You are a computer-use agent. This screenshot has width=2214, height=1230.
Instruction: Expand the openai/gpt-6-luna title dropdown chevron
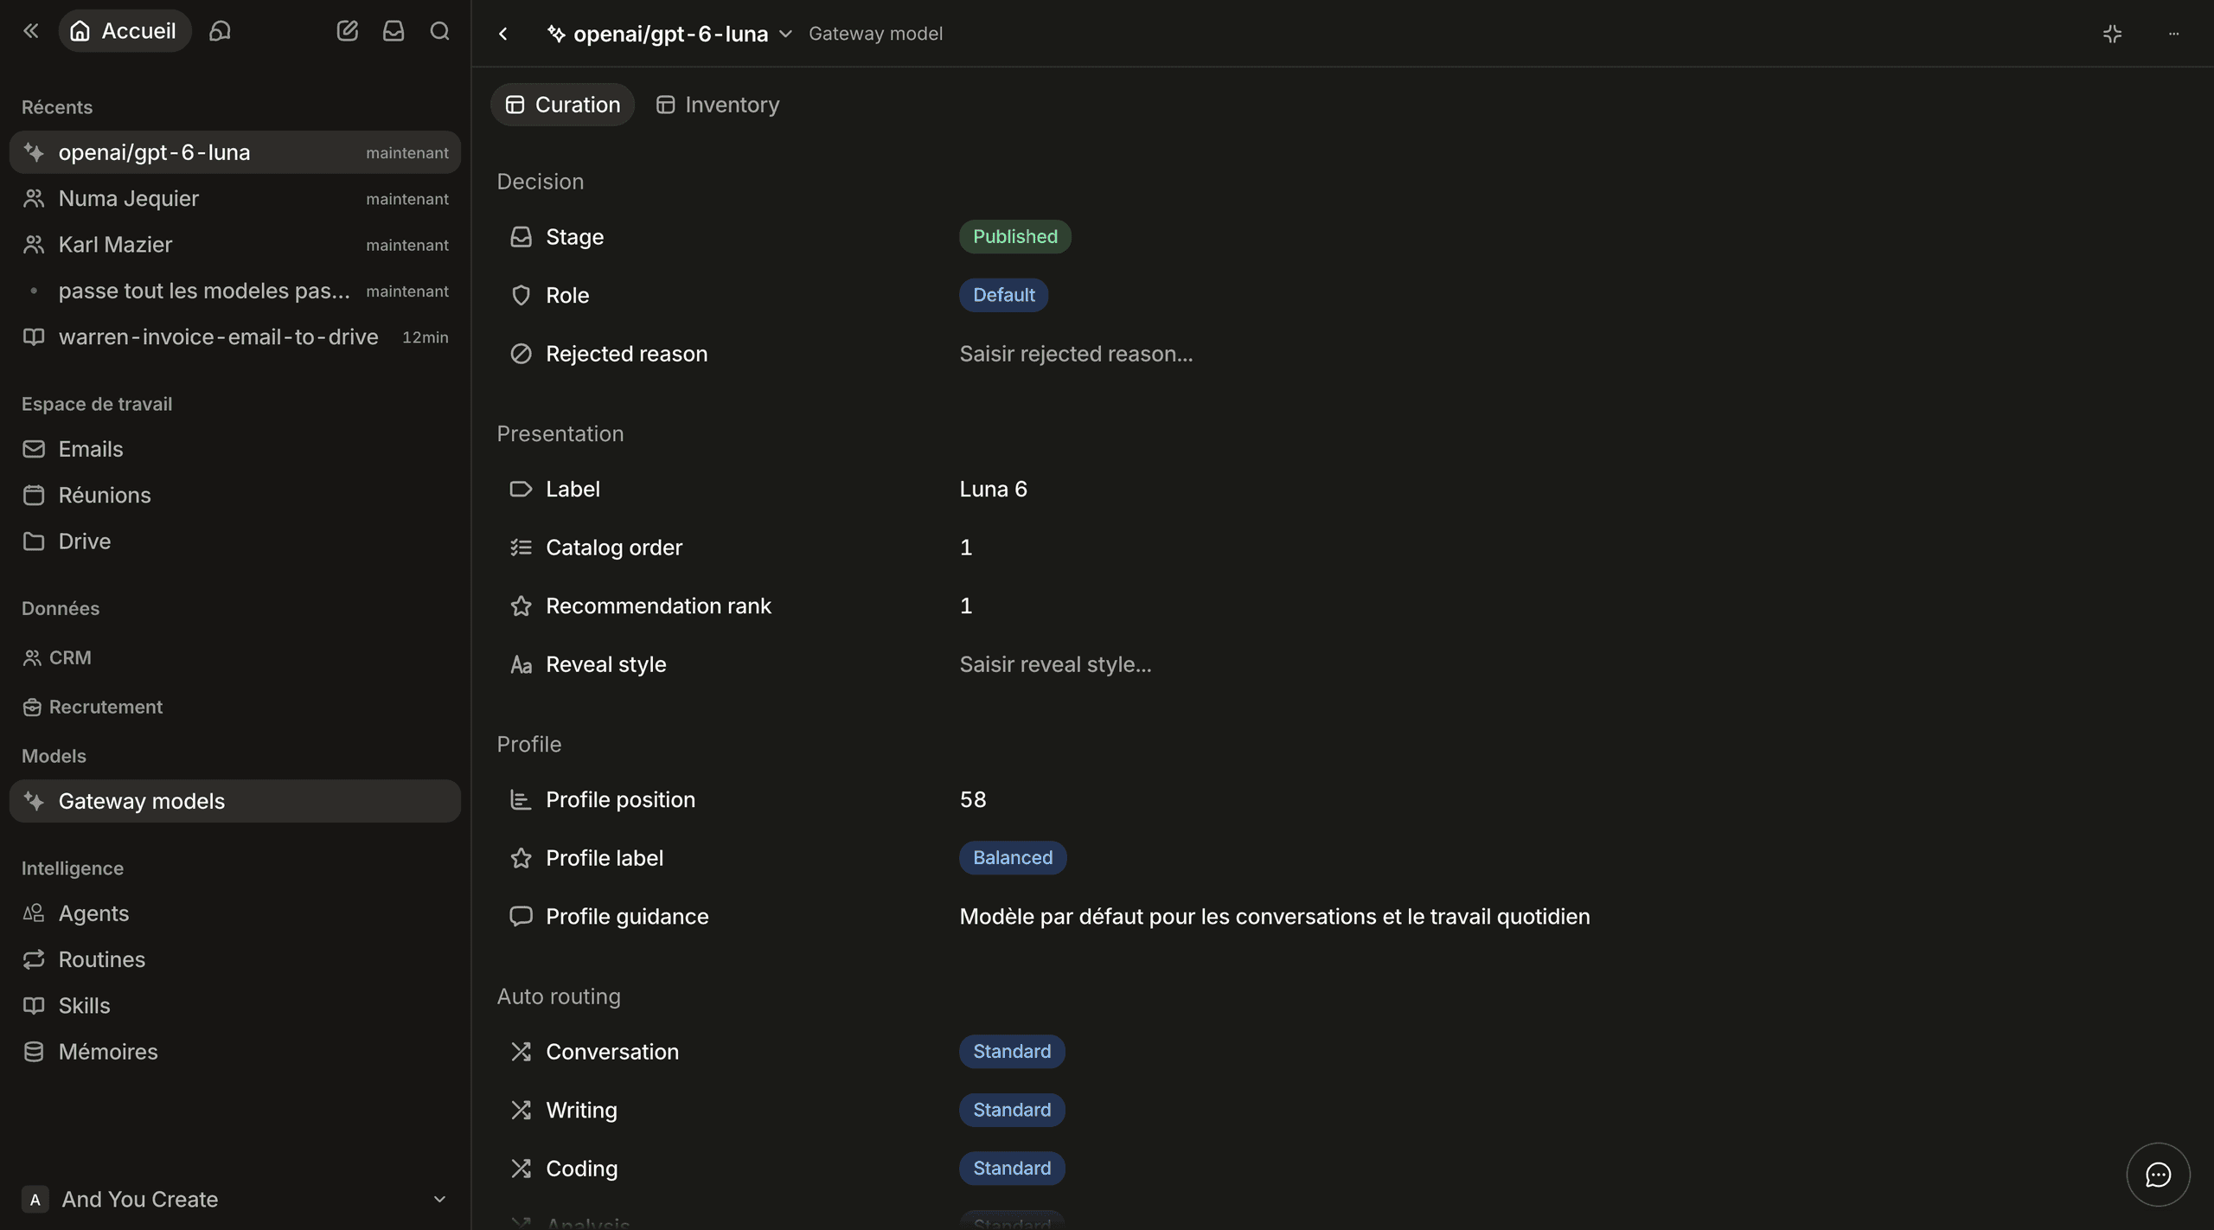pyautogui.click(x=785, y=34)
